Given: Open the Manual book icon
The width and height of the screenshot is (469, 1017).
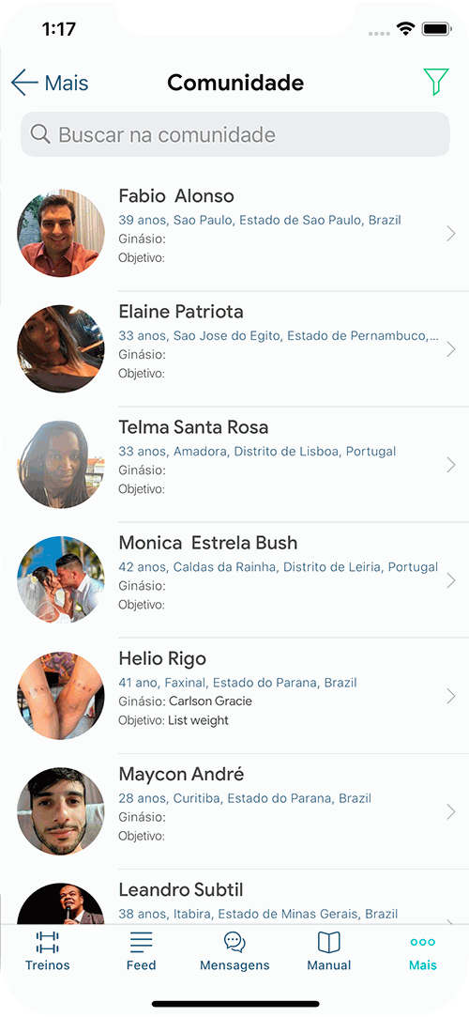Looking at the screenshot, I should (328, 942).
